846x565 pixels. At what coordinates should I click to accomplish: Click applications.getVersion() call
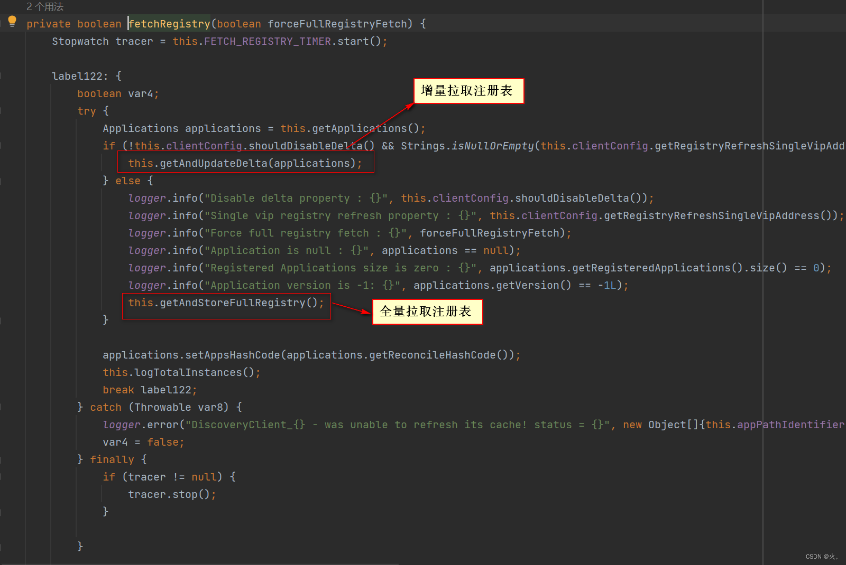(x=492, y=285)
